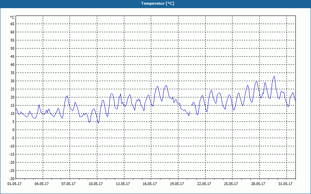Click the 55 value on the y-axis

click(x=12, y=40)
